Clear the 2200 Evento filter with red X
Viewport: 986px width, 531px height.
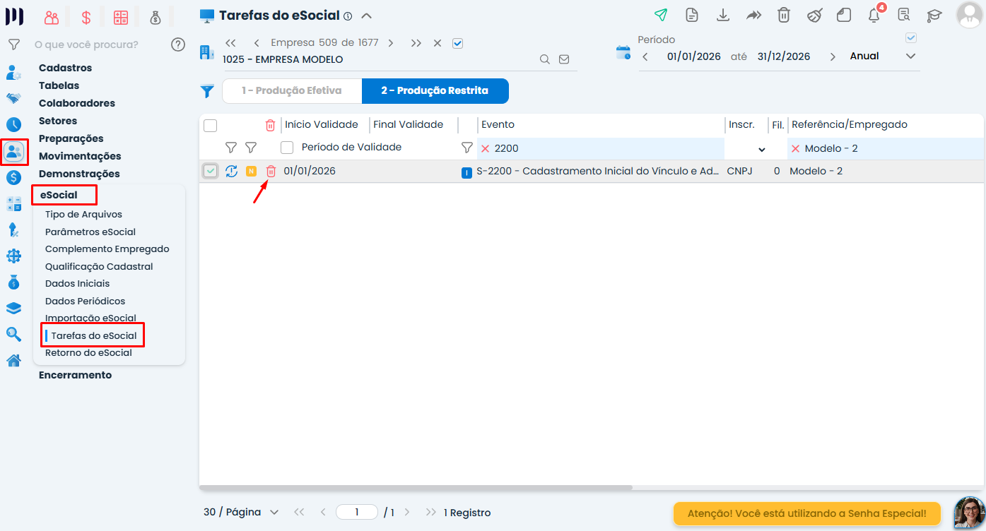click(x=485, y=149)
